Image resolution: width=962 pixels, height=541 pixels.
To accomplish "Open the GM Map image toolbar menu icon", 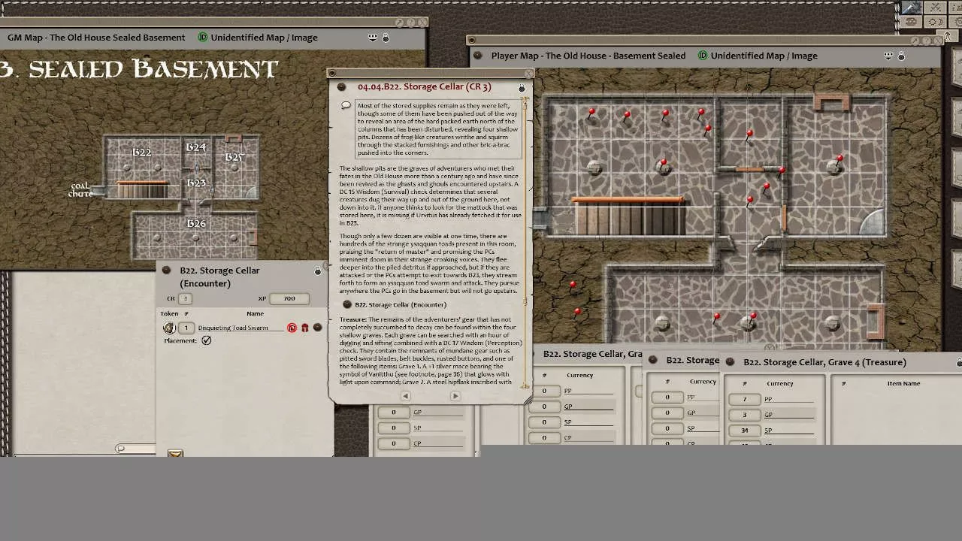I will (373, 38).
